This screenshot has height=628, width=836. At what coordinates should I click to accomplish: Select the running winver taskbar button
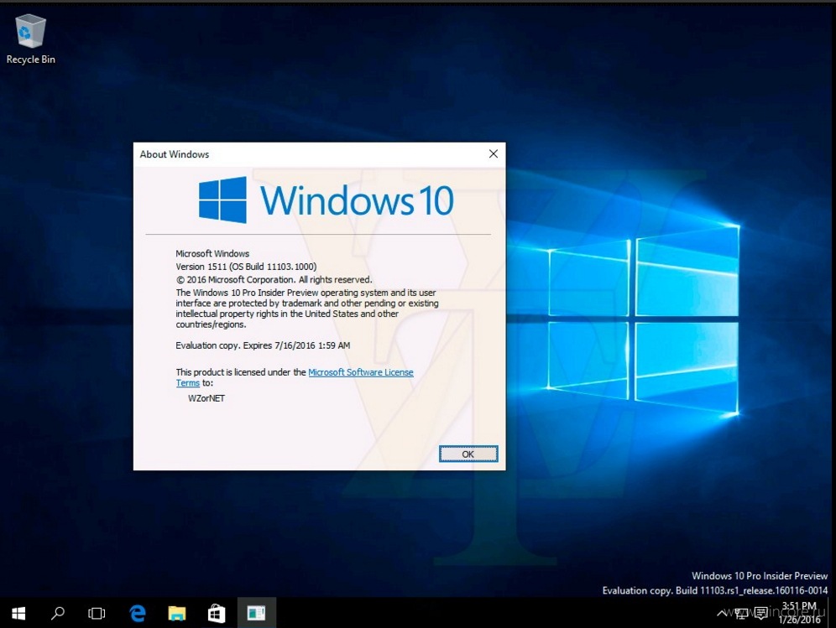pos(257,613)
